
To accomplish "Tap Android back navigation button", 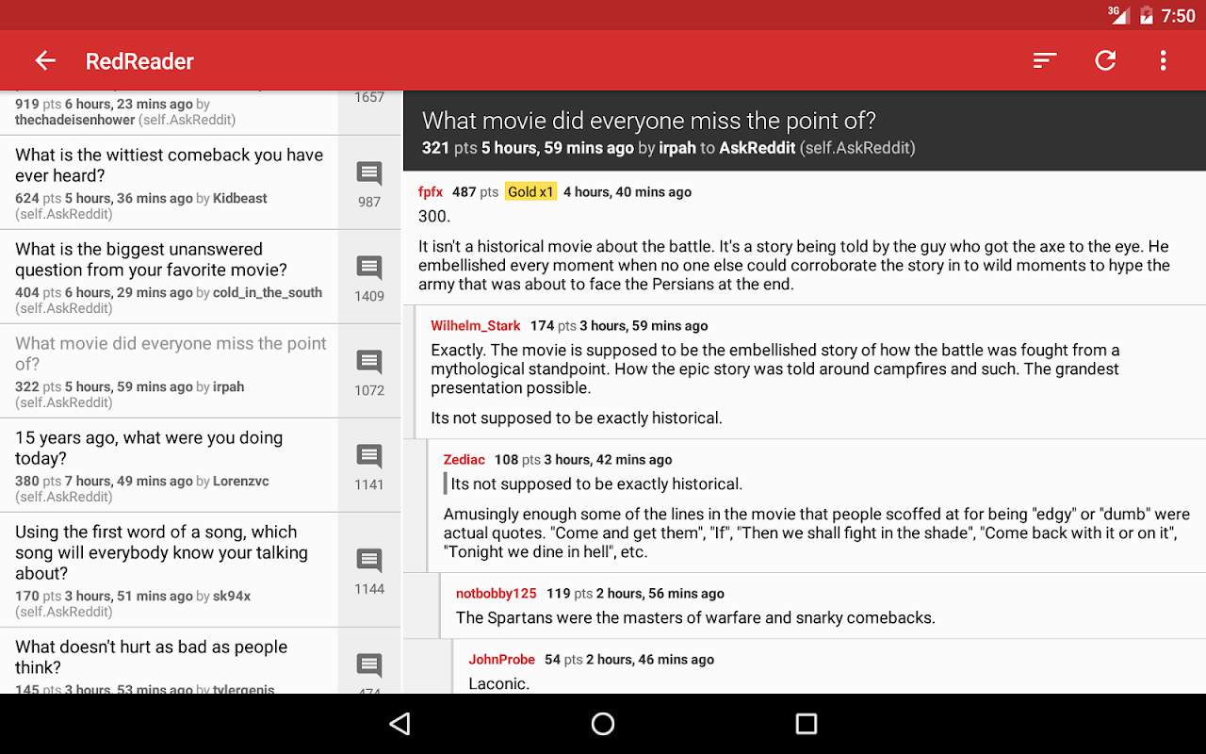I will click(400, 724).
